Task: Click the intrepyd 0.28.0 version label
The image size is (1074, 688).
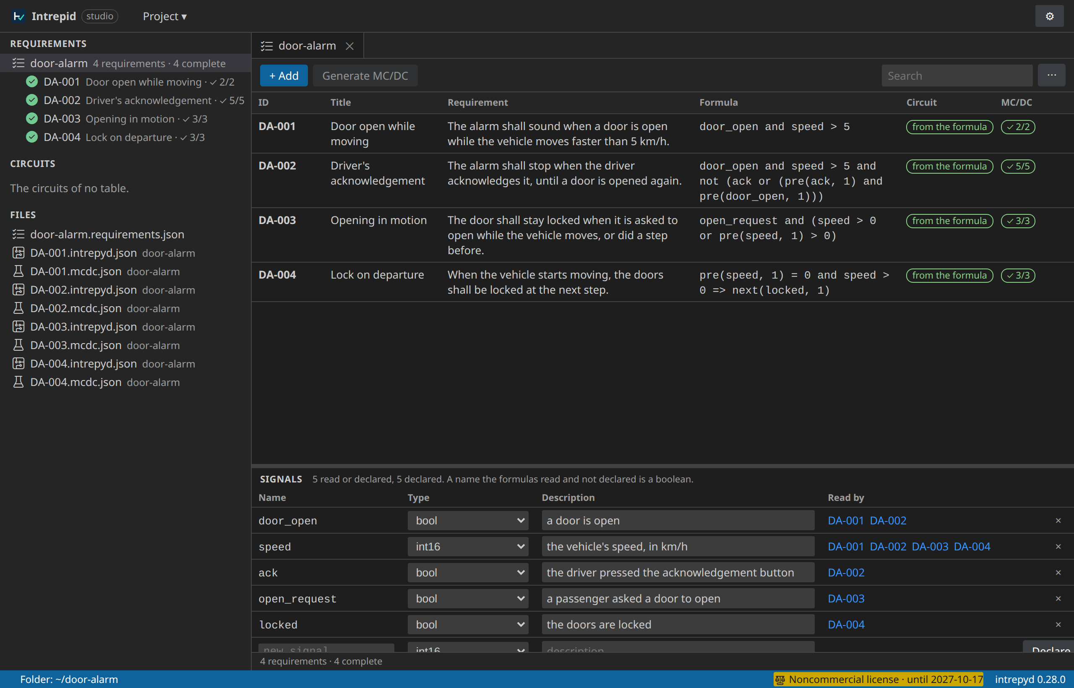Action: (x=1030, y=680)
